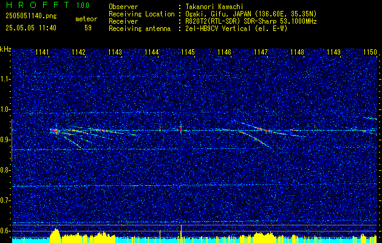
Task: Click time marker 1144
Action: click(152, 52)
